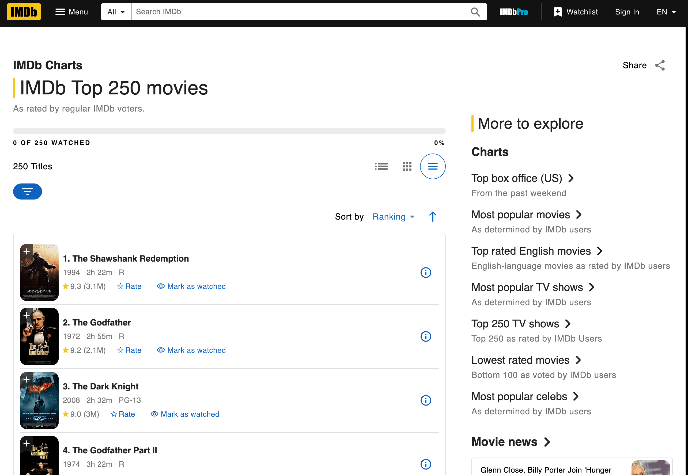Screen dimensions: 688x475
Task: Open The Dark Knight title link
Action: tap(101, 386)
